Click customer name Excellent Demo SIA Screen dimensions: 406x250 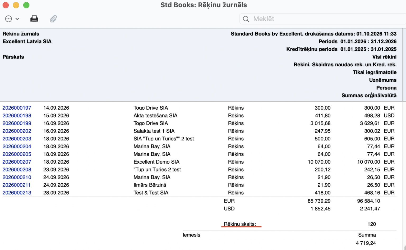tap(156, 162)
